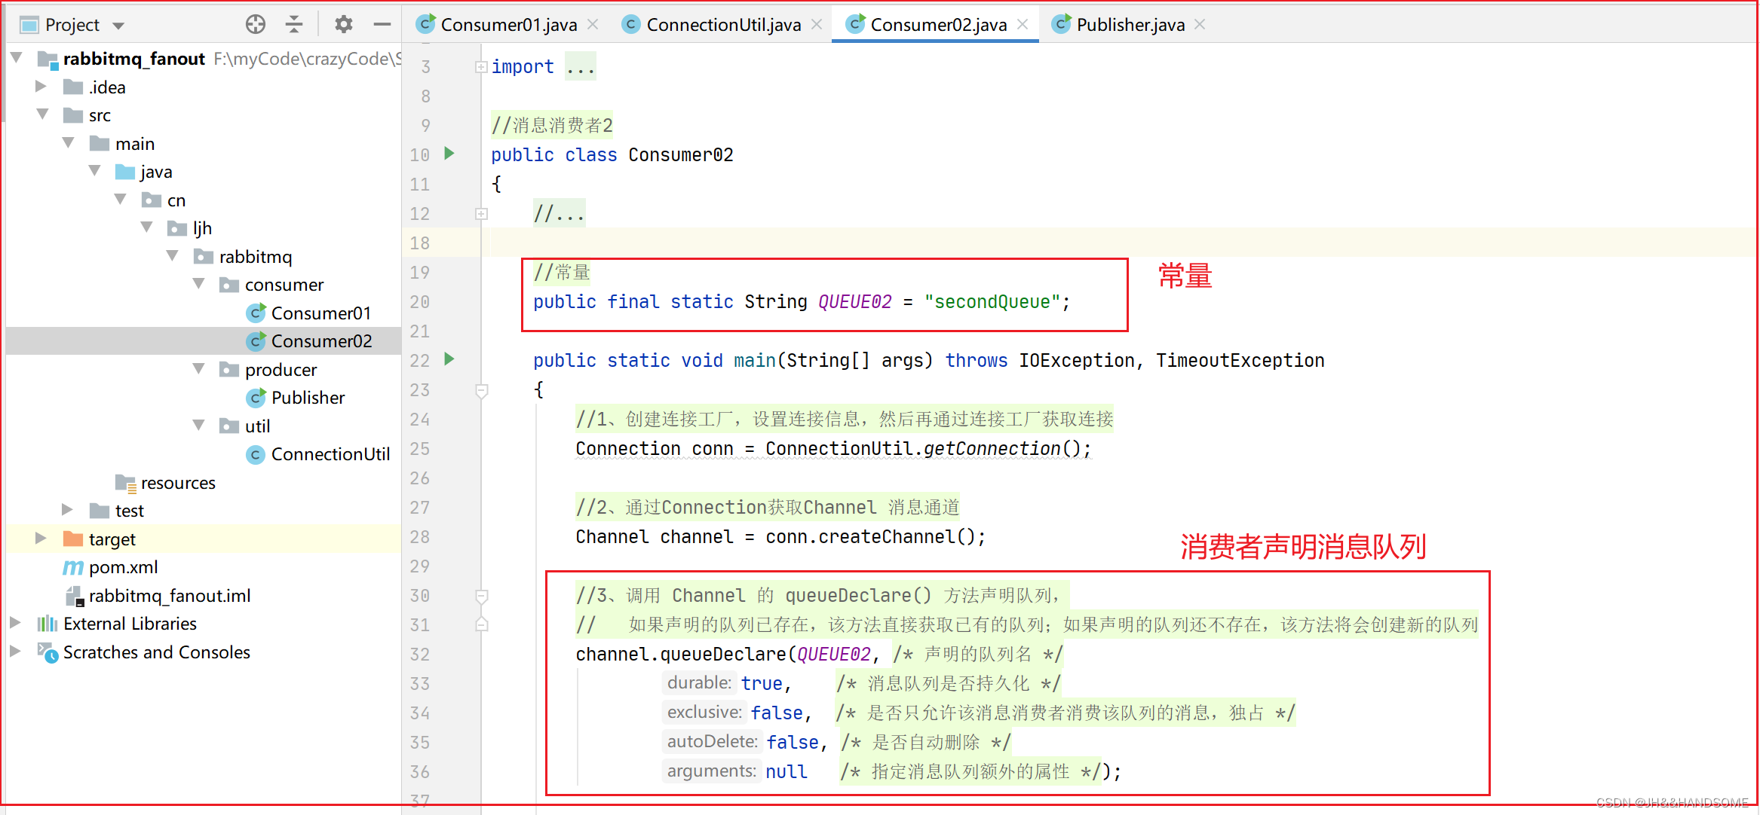
Task: Collapse the cn package arrow
Action: [x=121, y=200]
